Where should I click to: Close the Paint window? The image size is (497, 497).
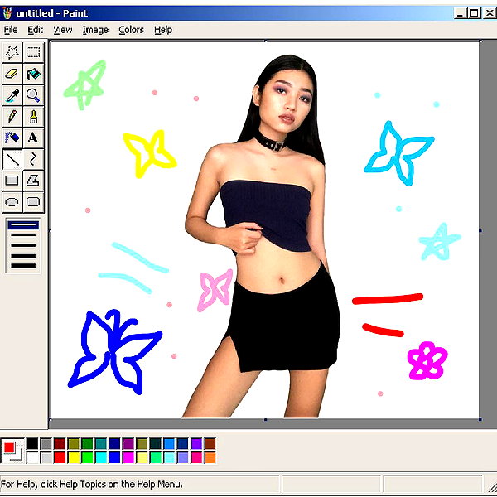point(489,13)
